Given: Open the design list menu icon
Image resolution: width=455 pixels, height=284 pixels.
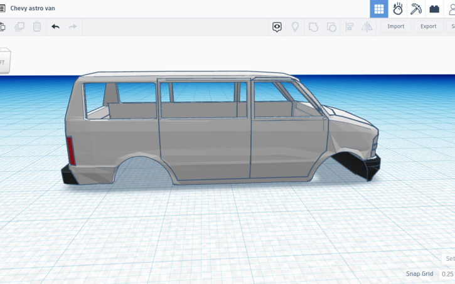Looking at the screenshot, I should [x=3, y=8].
